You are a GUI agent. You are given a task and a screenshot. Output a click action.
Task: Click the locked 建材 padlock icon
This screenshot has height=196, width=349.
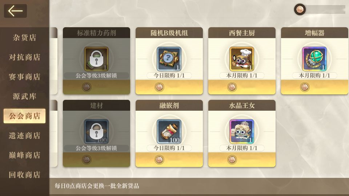(96, 131)
